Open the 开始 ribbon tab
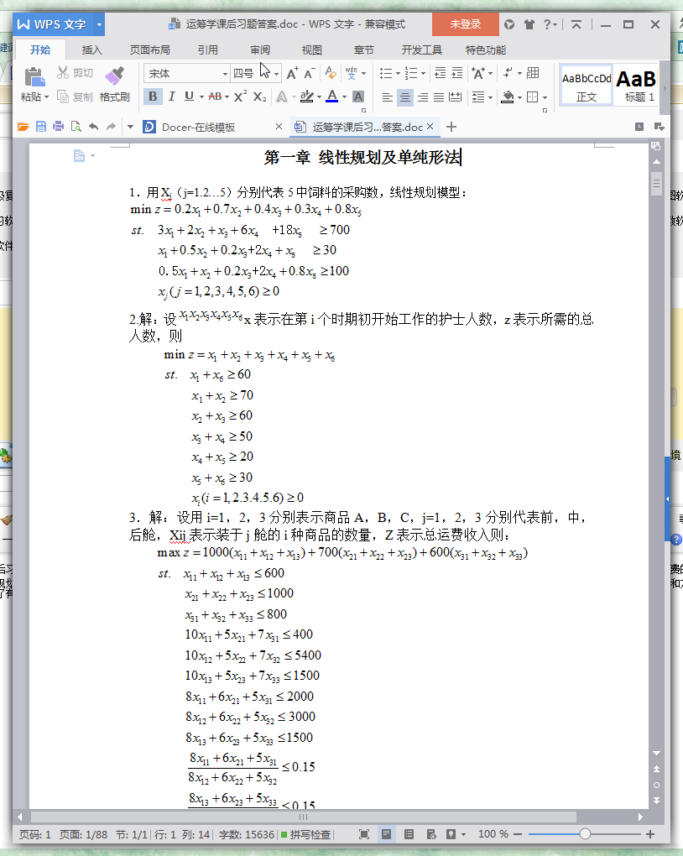Screen dimensions: 683x856 (x=39, y=50)
